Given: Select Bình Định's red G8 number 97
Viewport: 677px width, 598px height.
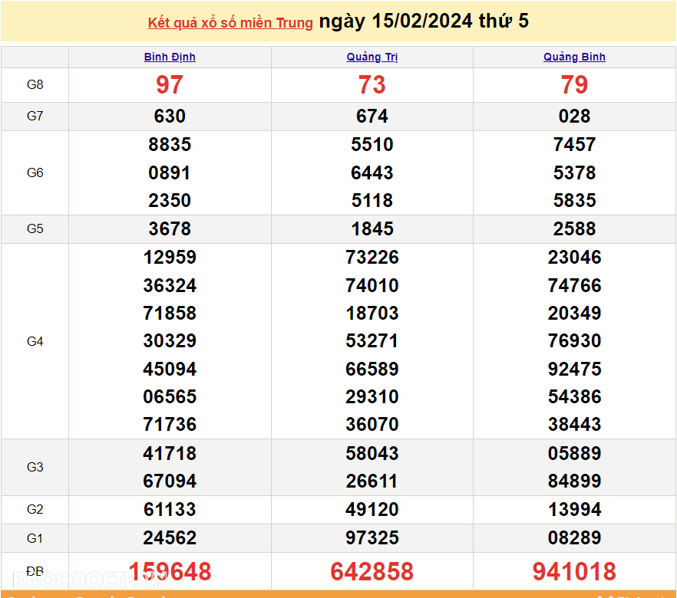Looking at the screenshot, I should 170,85.
